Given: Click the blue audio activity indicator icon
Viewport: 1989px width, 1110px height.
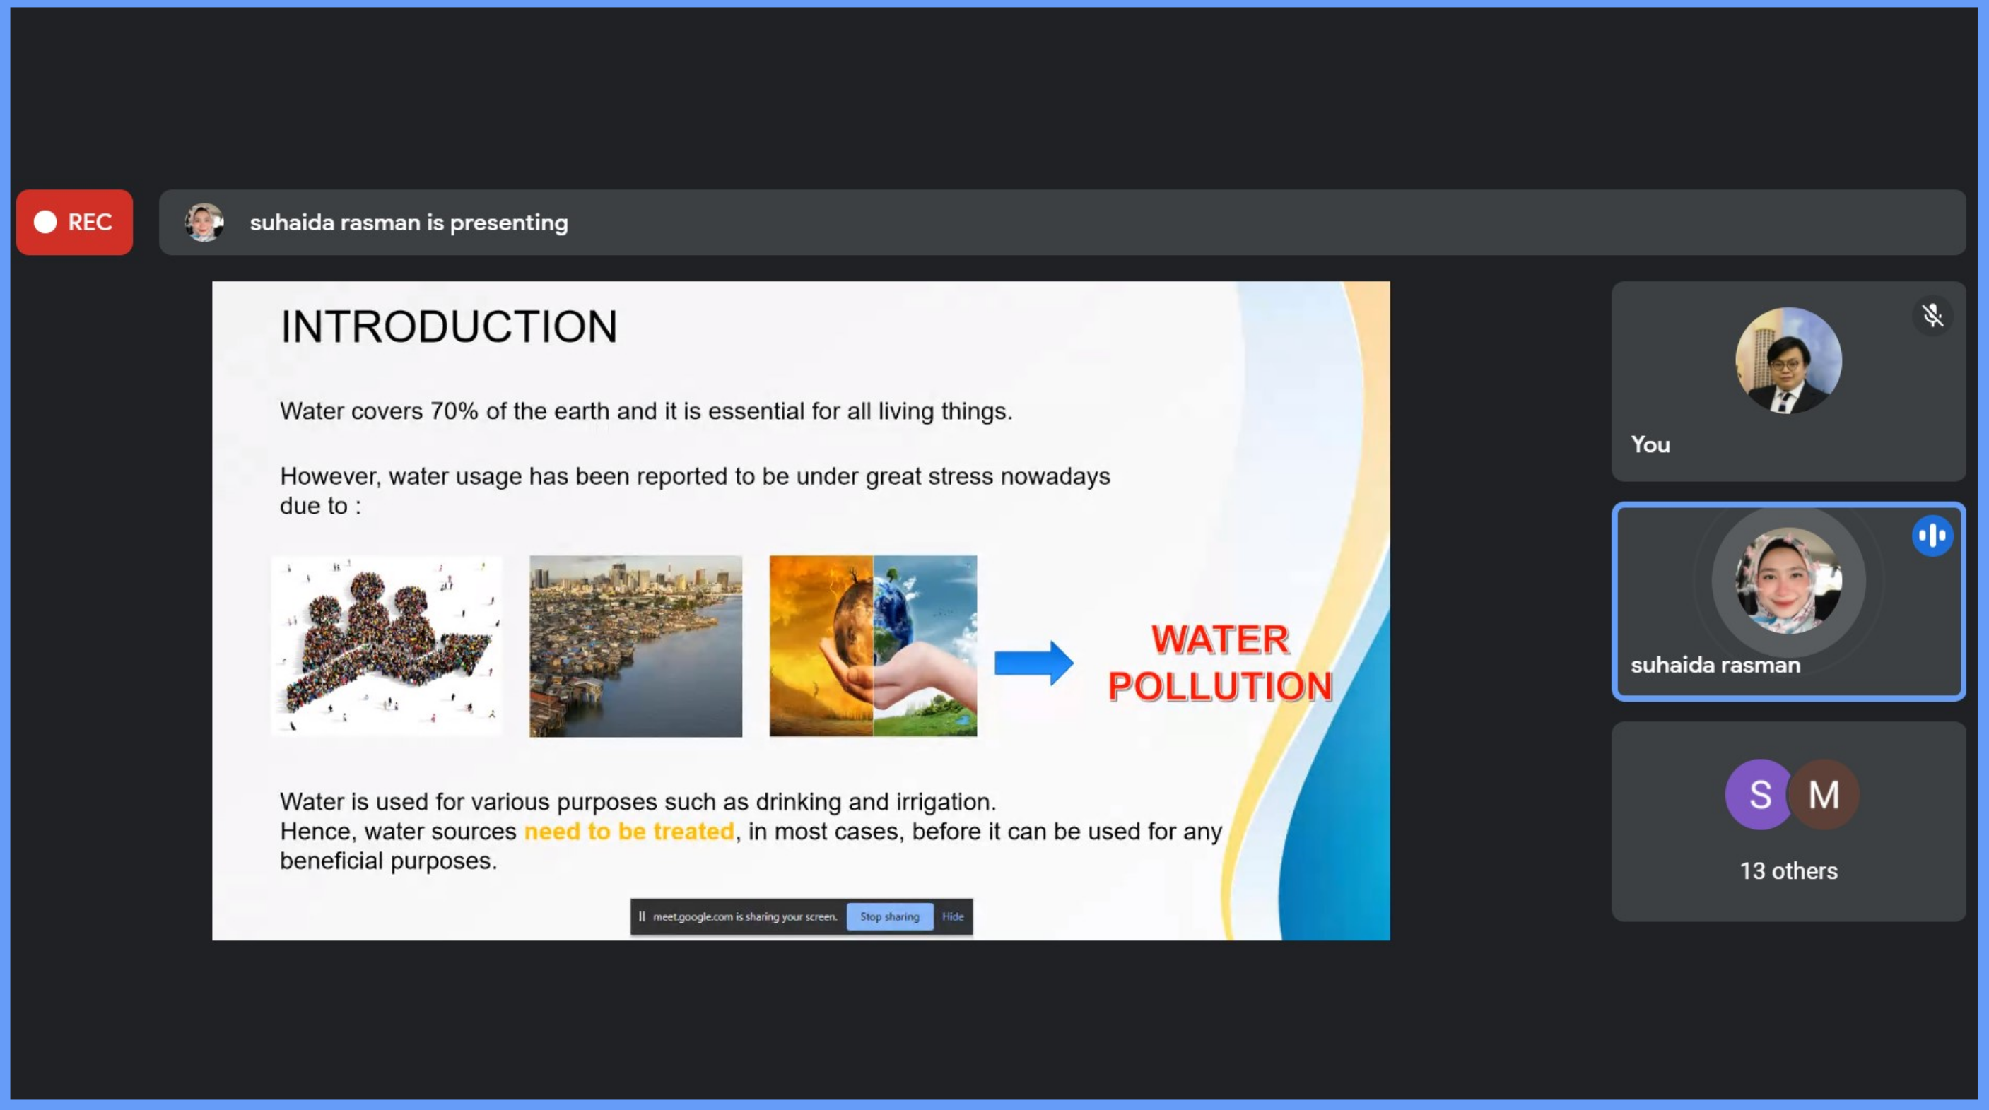Looking at the screenshot, I should [1932, 536].
